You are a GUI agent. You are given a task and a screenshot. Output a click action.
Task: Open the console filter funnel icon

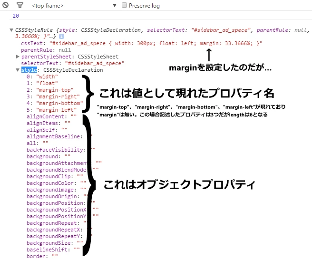19,5
